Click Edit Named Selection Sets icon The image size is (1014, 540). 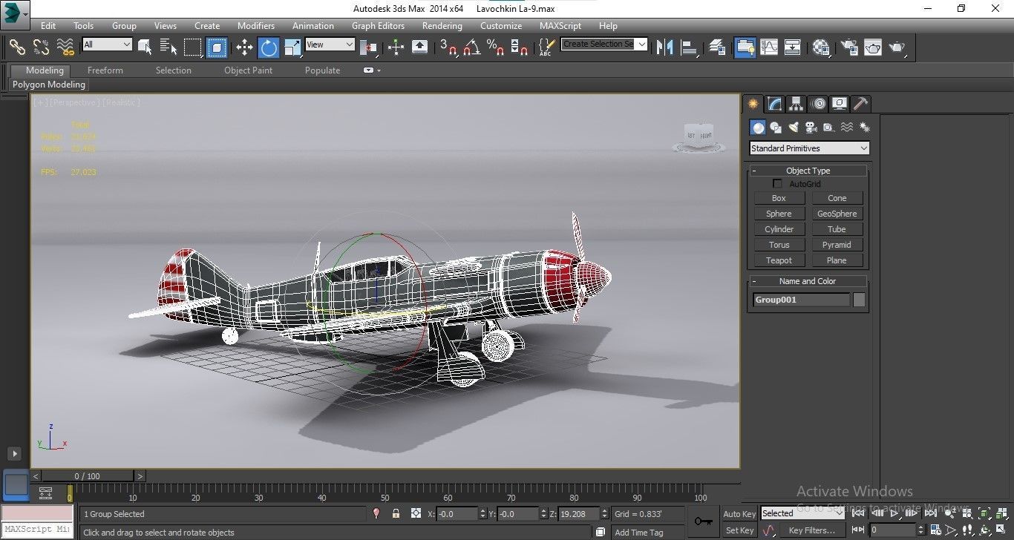point(546,47)
